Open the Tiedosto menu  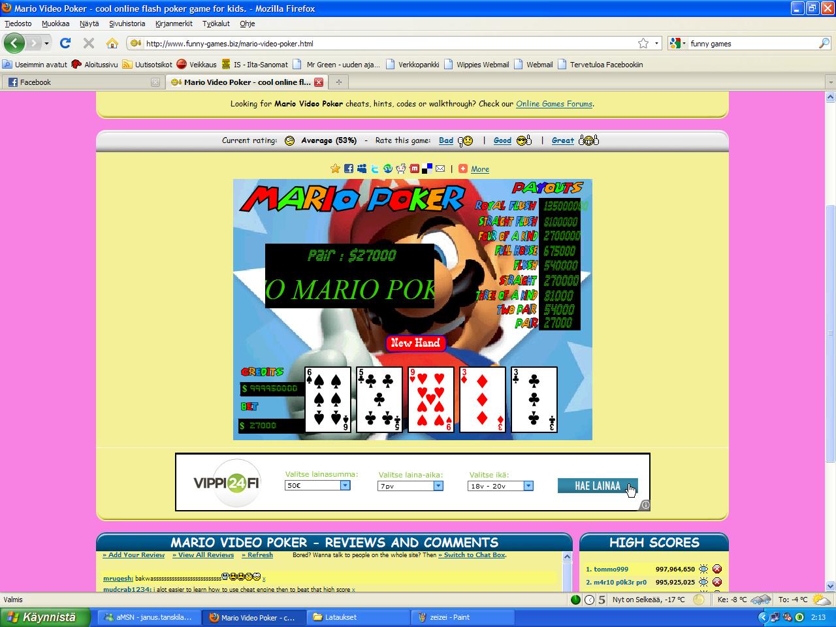18,24
